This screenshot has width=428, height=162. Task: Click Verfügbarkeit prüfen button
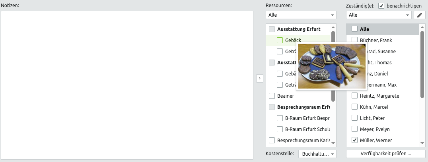tap(385, 154)
